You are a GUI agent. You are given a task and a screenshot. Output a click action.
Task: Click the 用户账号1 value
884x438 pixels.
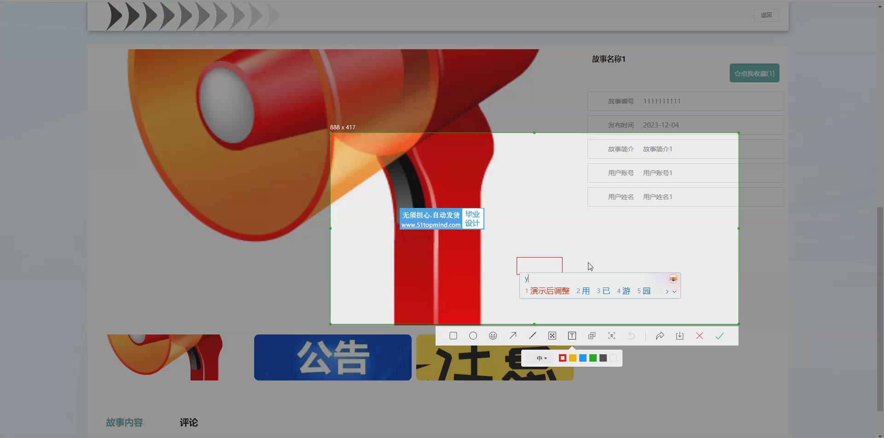pos(657,173)
